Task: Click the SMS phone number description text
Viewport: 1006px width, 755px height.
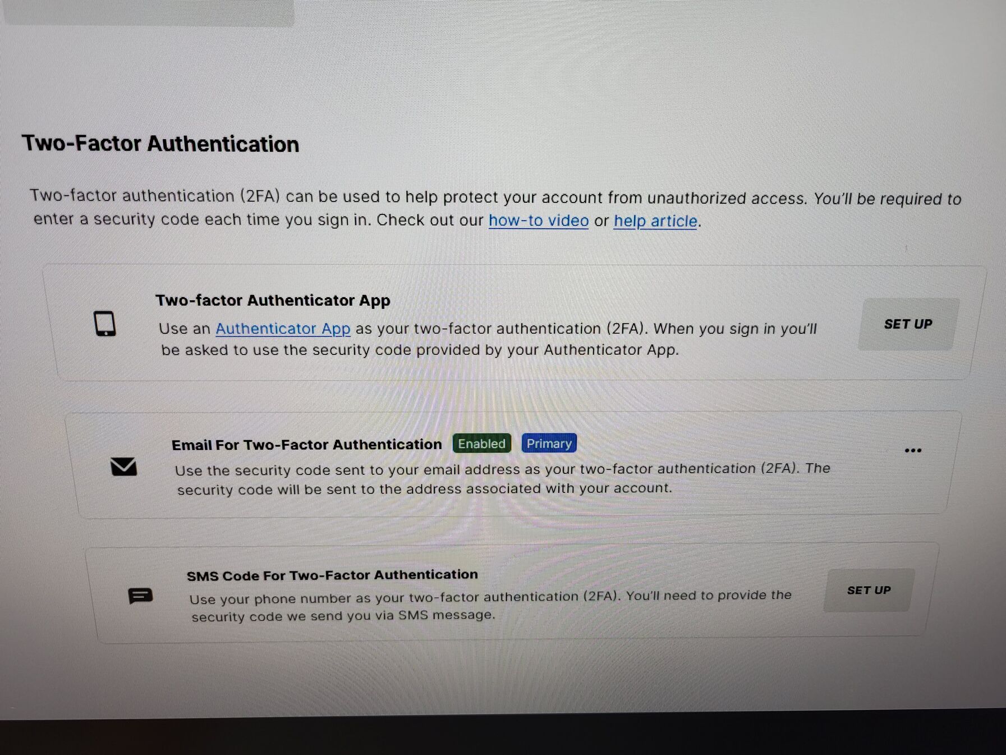Action: coord(490,606)
